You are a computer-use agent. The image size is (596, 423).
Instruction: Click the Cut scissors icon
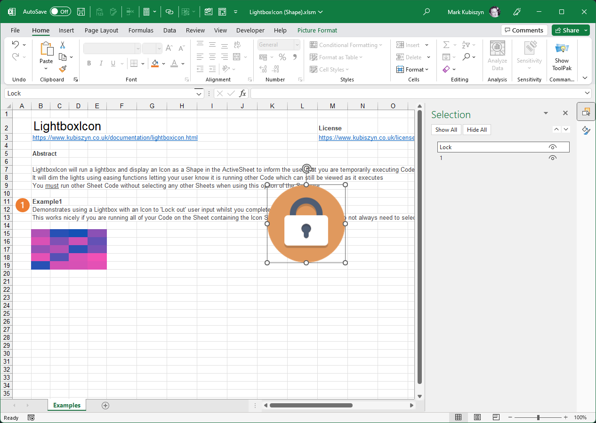pyautogui.click(x=63, y=45)
